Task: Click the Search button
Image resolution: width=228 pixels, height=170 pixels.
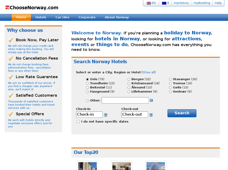Action: [182, 113]
